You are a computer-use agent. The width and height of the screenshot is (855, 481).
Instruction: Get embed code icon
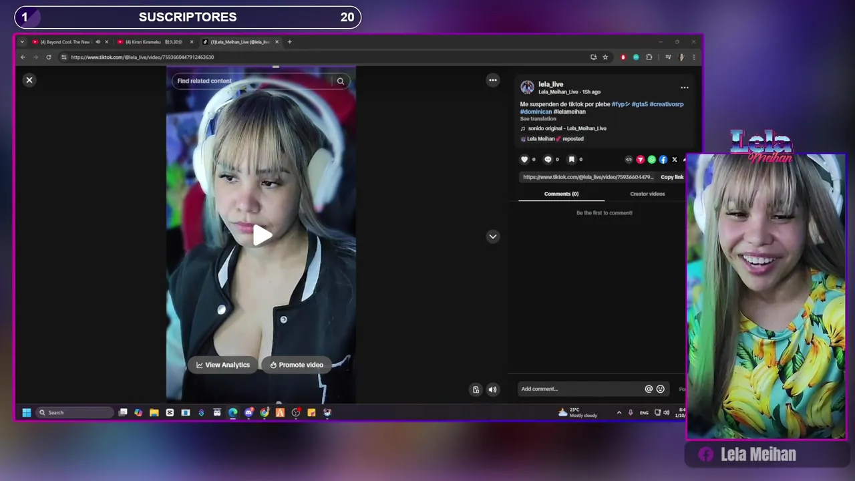tap(629, 160)
